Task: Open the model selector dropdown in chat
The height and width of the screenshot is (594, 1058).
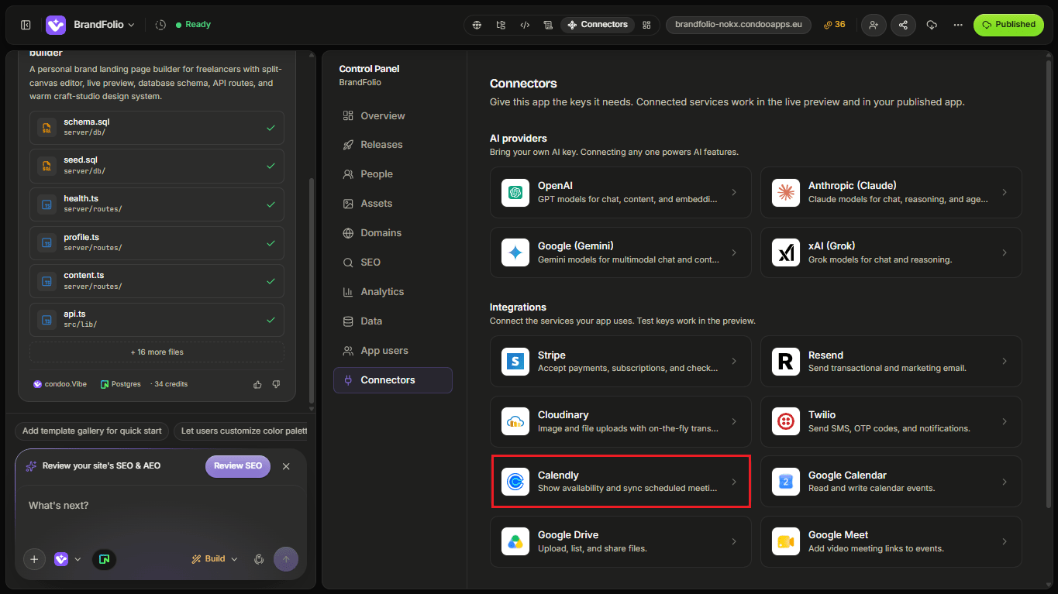Action: pyautogui.click(x=67, y=559)
